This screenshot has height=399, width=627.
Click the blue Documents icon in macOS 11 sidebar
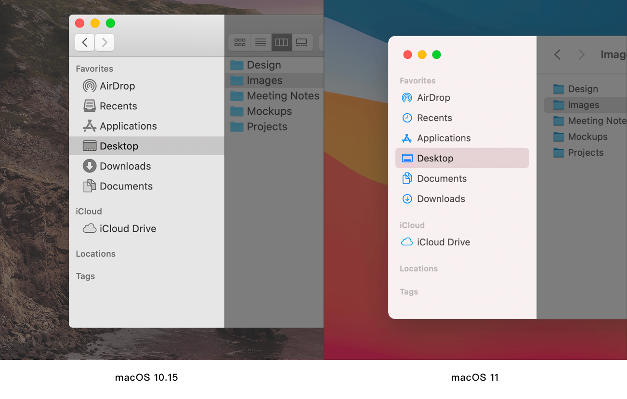click(x=407, y=178)
